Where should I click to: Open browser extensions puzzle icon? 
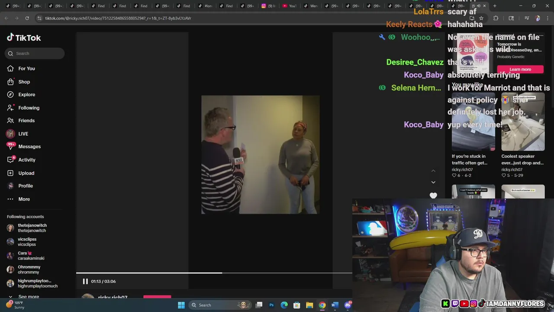click(x=496, y=18)
